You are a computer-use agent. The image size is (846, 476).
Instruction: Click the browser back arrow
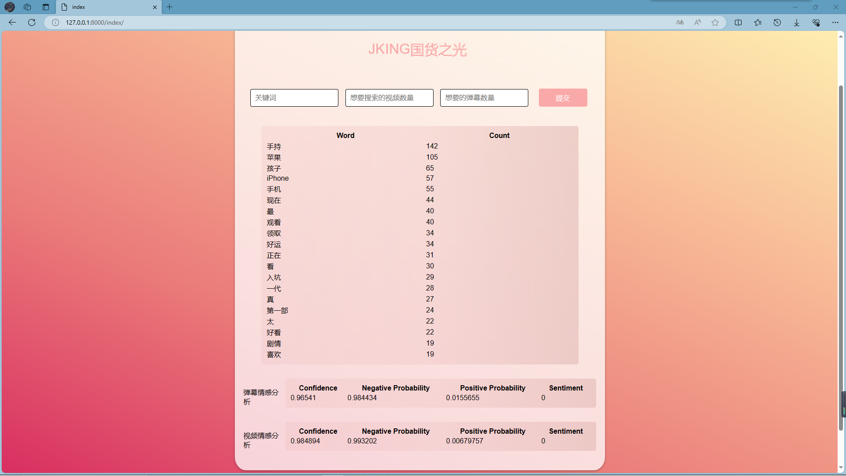[x=12, y=22]
